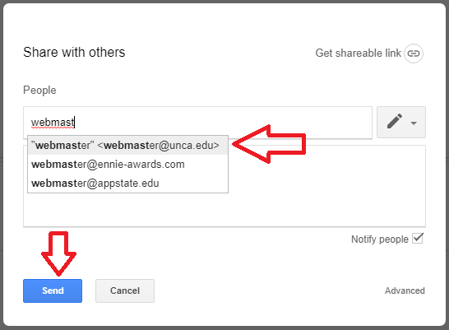Open the Advanced sharing settings link

coord(405,290)
